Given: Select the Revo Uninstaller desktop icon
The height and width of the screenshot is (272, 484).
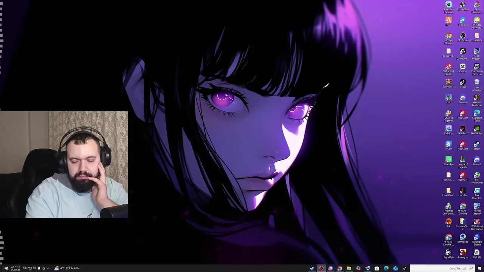Looking at the screenshot, I should click(477, 7).
